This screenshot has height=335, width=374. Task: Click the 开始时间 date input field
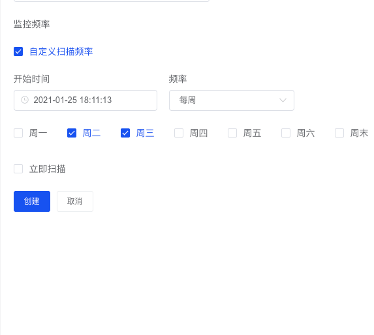point(86,100)
